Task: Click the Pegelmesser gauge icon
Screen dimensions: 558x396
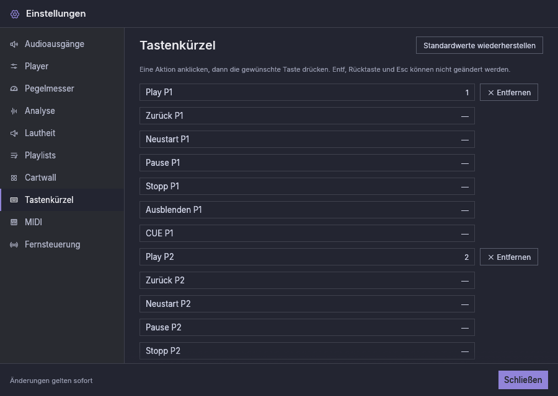Action: coord(14,88)
